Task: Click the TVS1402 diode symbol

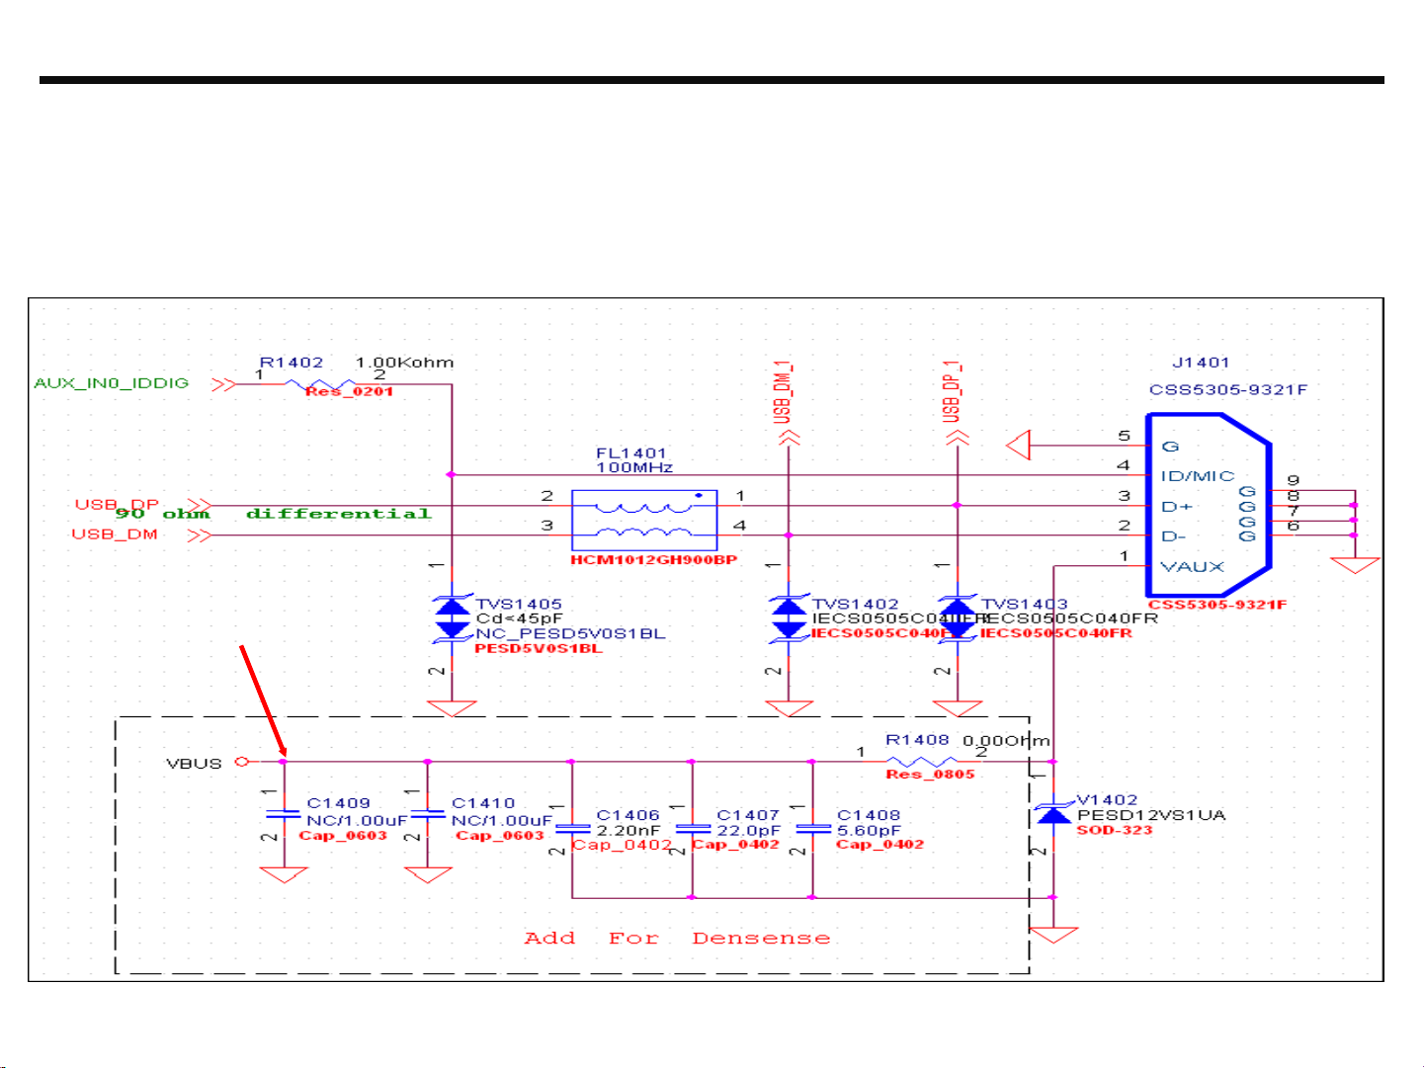Action: point(789,619)
